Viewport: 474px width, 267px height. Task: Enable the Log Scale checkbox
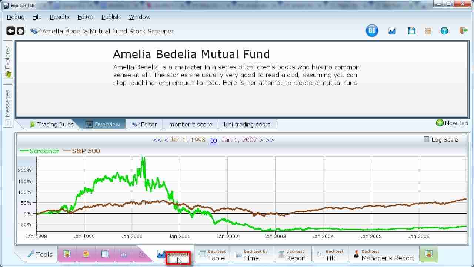(x=426, y=139)
